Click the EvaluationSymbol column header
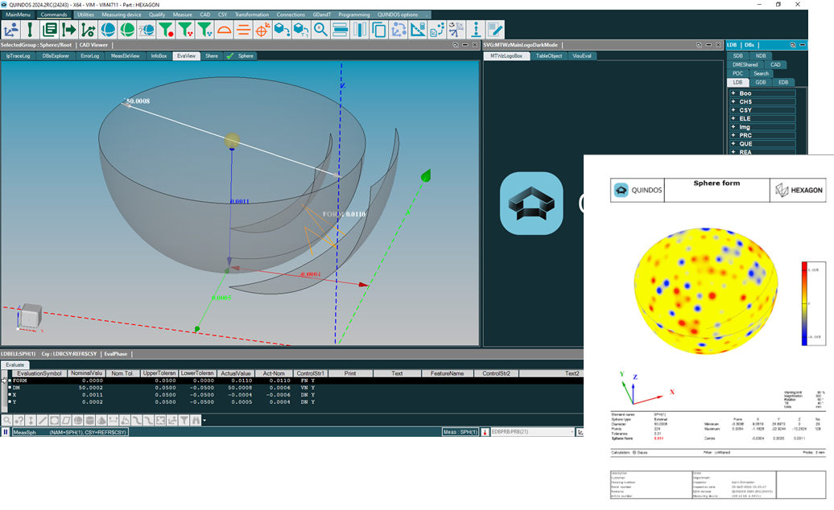834x510 pixels. click(x=39, y=373)
